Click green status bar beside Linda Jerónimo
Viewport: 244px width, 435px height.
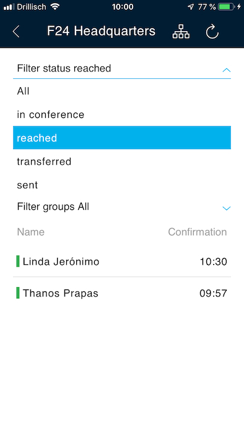pyautogui.click(x=18, y=262)
